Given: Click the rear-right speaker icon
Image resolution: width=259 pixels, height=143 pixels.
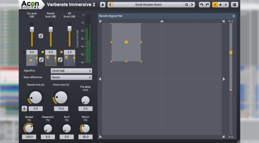Looking at the screenshot, I should pos(223,137).
